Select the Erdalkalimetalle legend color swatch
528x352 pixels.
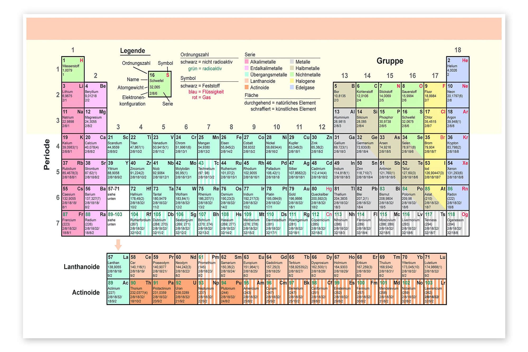pos(247,68)
